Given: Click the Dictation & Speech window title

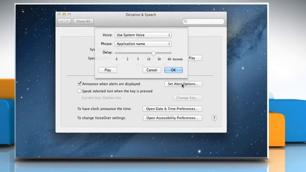Looking at the screenshot, I should pyautogui.click(x=141, y=15).
